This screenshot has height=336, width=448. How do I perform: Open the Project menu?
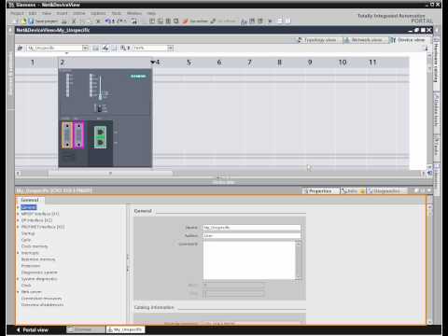17,13
